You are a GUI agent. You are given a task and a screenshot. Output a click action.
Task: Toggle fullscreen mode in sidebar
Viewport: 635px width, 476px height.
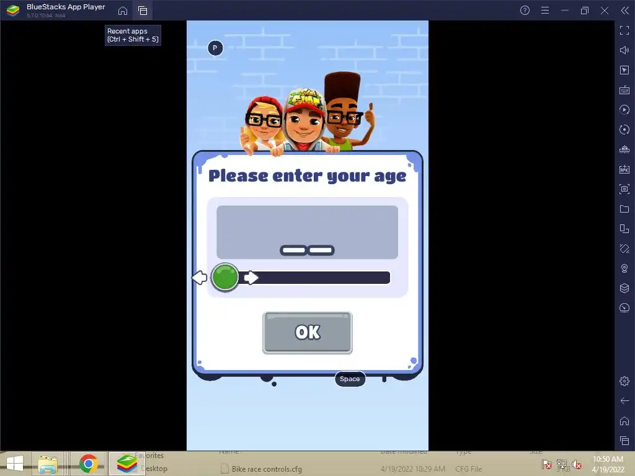tap(624, 30)
